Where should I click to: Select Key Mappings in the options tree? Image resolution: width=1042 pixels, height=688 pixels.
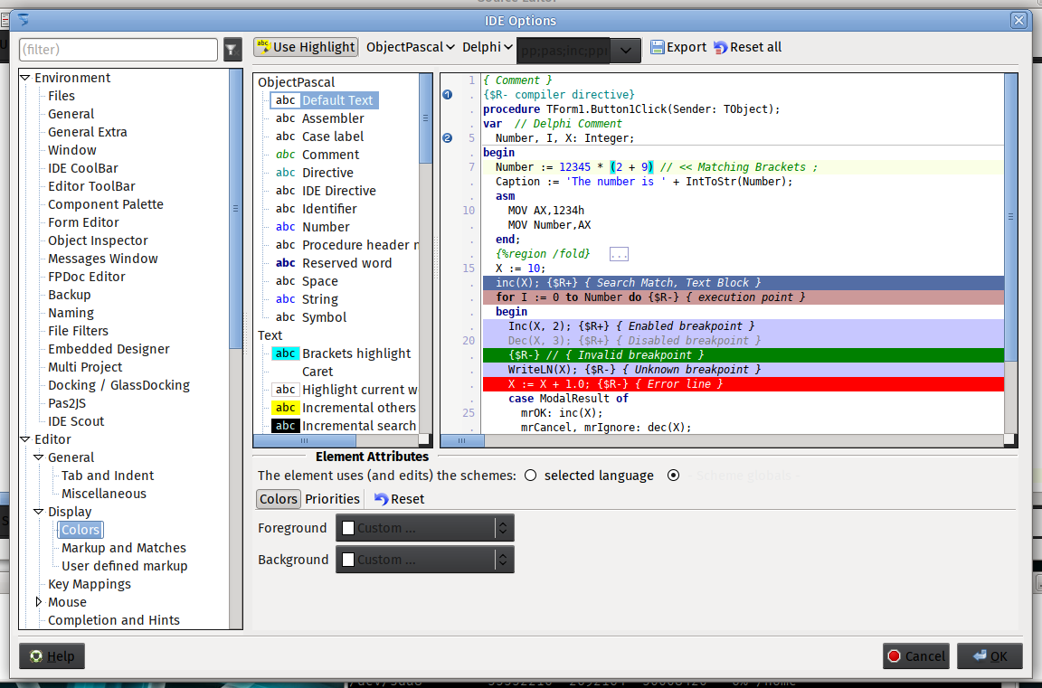point(89,584)
